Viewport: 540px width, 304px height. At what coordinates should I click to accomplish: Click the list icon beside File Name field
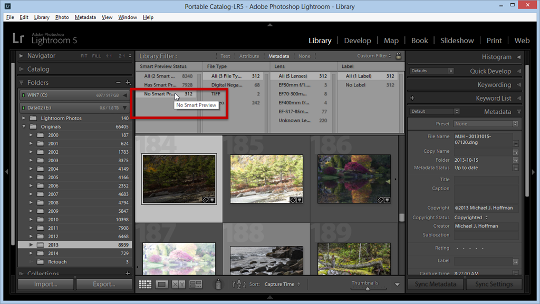[x=516, y=143]
